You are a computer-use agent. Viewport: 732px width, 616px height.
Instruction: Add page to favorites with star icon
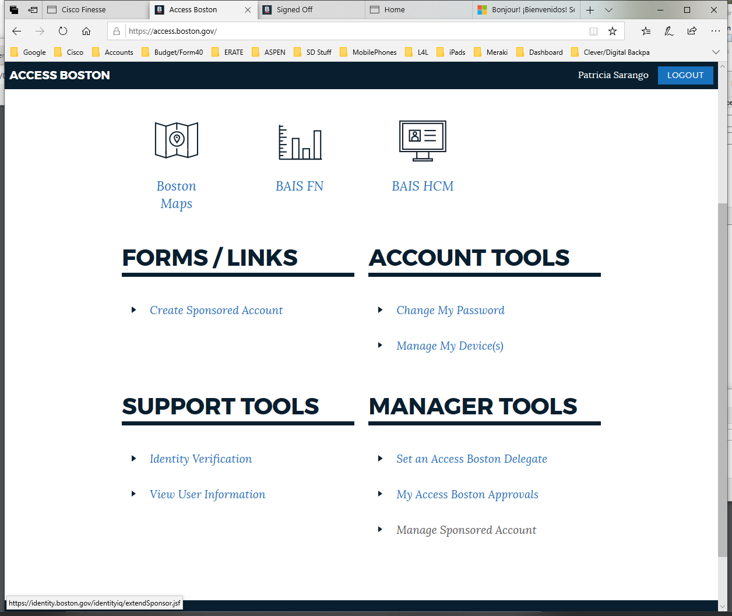tap(613, 31)
